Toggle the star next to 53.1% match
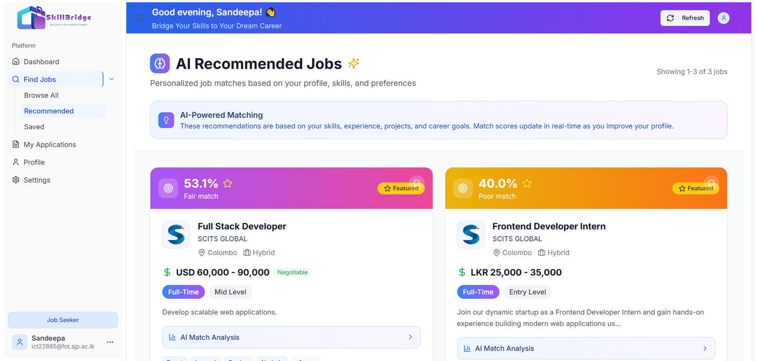Viewport: 758px width, 361px height. point(227,184)
